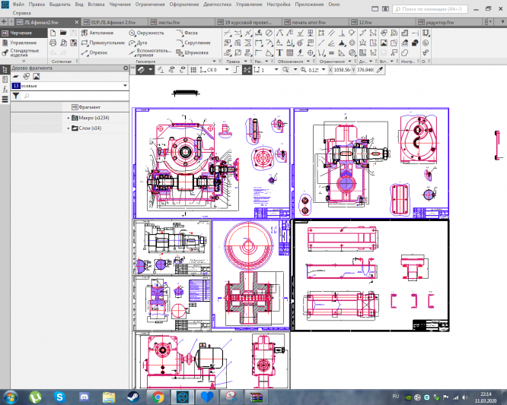Image resolution: width=507 pixels, height=405 pixels.
Task: Open the осевые layer dropdown
Action: 125,86
